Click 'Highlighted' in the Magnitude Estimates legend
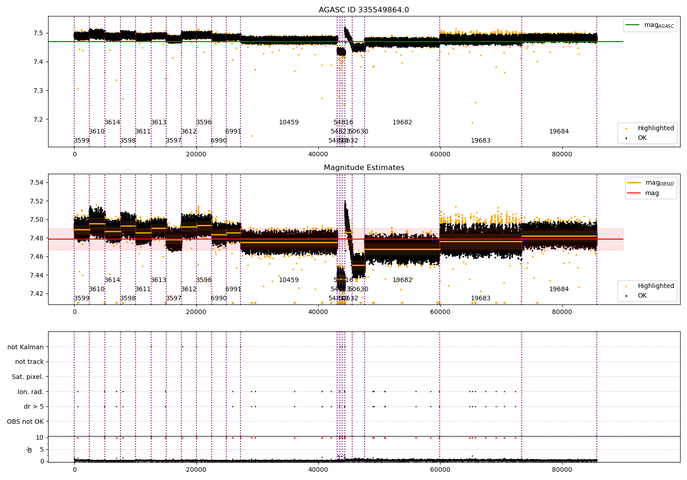687x480 pixels. [656, 286]
